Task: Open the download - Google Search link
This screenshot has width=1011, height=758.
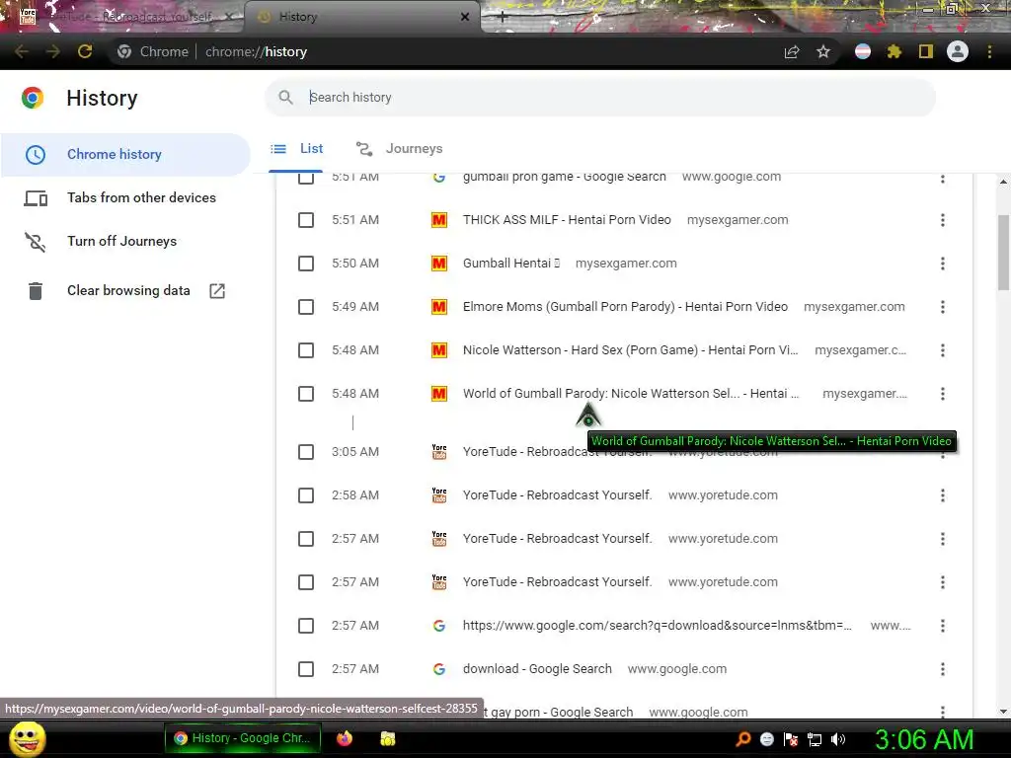Action: click(537, 669)
